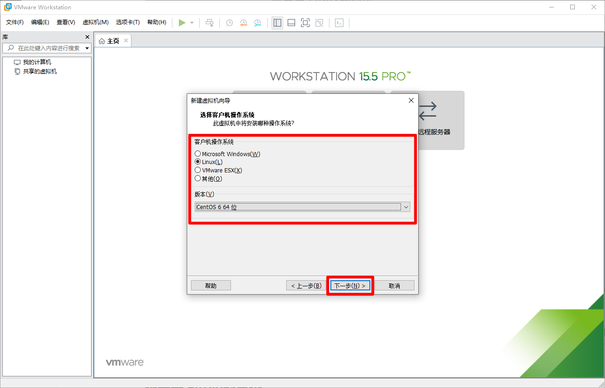Click the green power-on play icon
The image size is (605, 388).
coord(182,23)
